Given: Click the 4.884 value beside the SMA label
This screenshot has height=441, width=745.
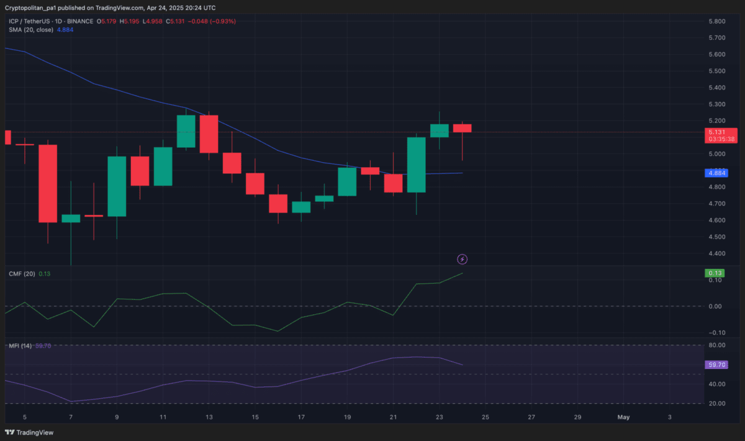Looking at the screenshot, I should pyautogui.click(x=65, y=29).
